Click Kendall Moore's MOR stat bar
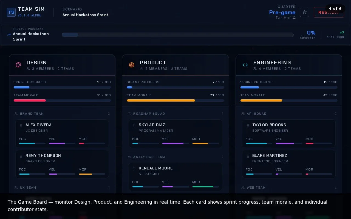The height and width of the screenshot is (219, 351). click(x=206, y=187)
